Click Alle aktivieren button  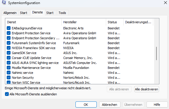pos(119,89)
